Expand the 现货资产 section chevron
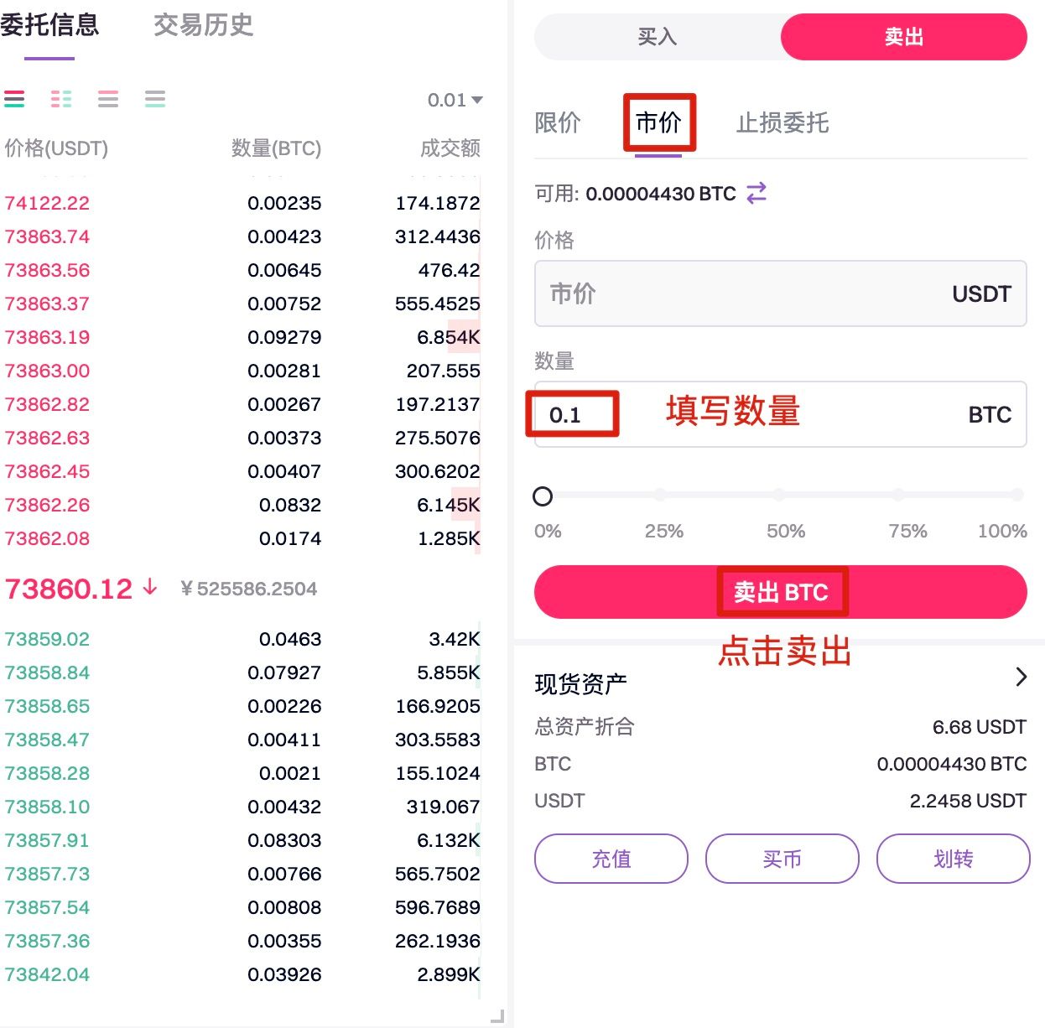The width and height of the screenshot is (1045, 1028). coord(1021,677)
